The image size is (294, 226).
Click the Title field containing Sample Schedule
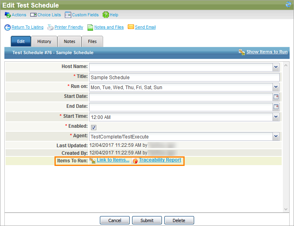(184, 77)
